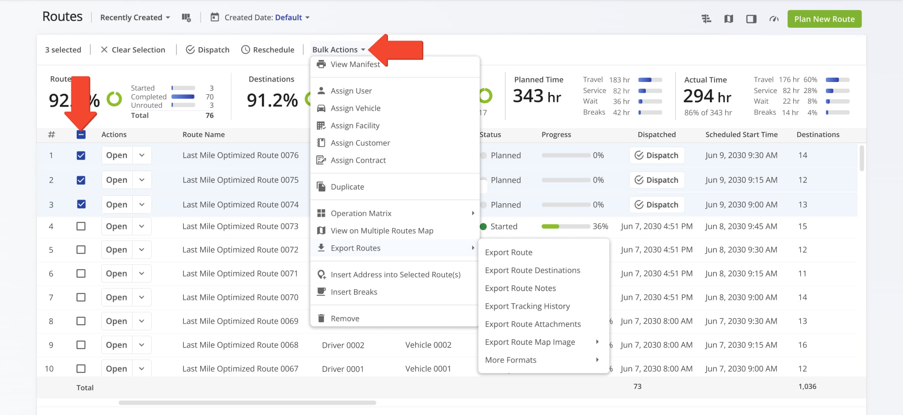Uncheck the checkbox for Route 0076
The height and width of the screenshot is (415, 903).
coord(81,156)
